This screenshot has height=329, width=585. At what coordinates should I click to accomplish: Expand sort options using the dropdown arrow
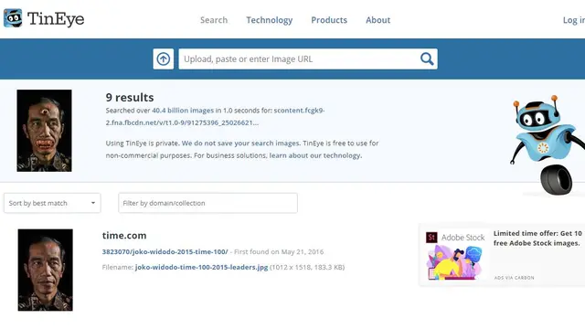[x=93, y=203]
